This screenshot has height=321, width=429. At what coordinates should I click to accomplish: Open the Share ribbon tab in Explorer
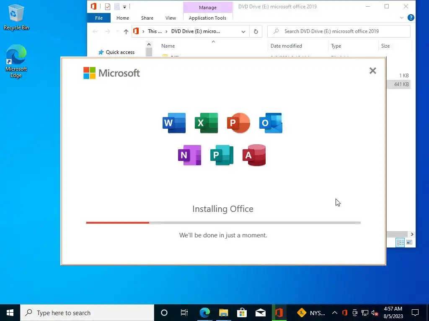tap(147, 18)
